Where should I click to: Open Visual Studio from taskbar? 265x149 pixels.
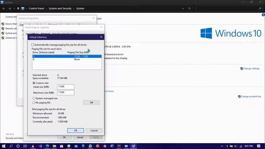tap(40, 146)
